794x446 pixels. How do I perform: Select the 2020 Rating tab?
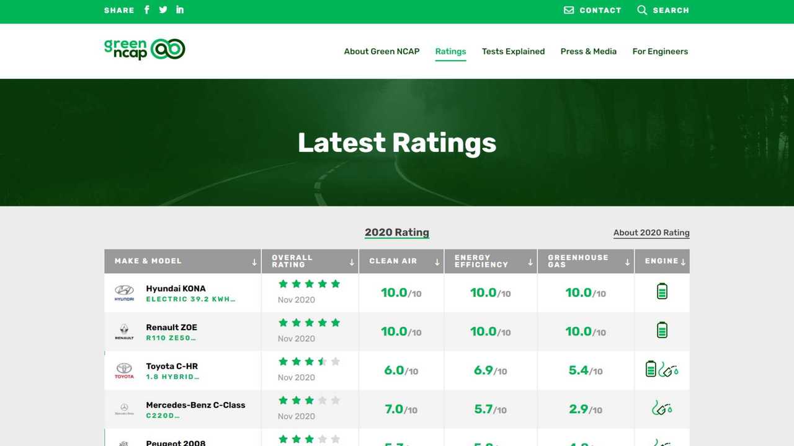click(x=397, y=233)
